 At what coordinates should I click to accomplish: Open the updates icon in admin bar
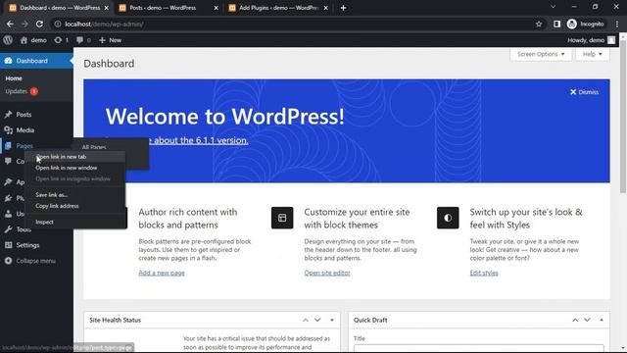58,40
